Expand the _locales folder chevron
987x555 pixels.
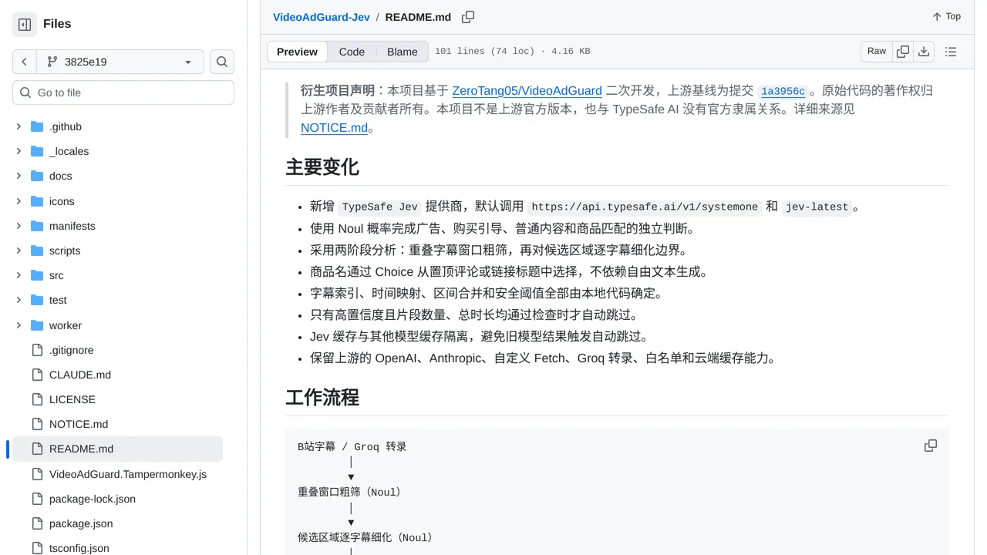(x=19, y=151)
